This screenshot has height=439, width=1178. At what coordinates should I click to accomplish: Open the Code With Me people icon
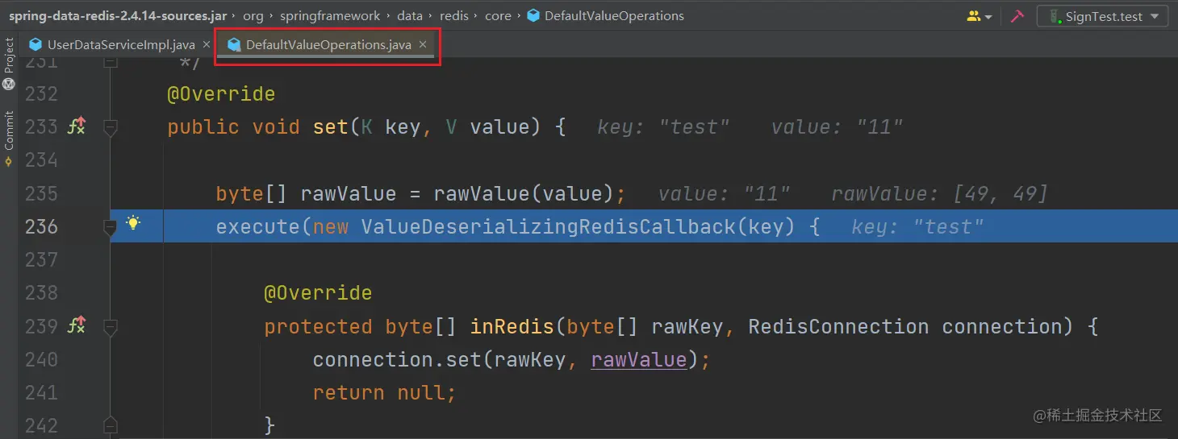coord(980,16)
